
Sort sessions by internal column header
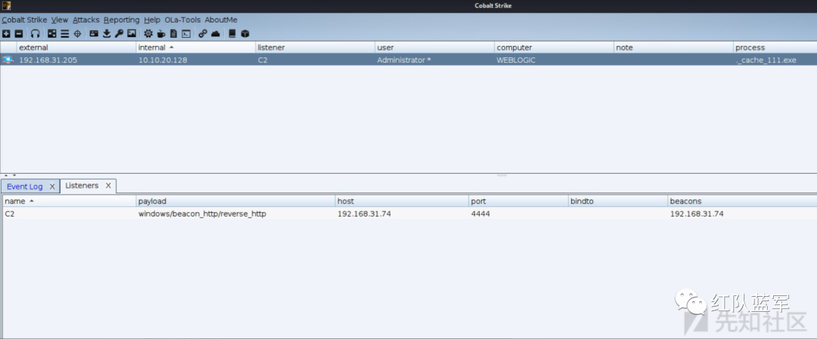pos(196,48)
